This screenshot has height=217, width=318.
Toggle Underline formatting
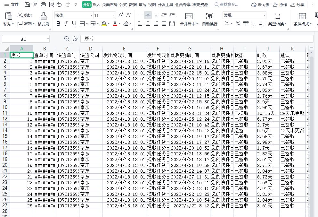pyautogui.click(x=74, y=23)
